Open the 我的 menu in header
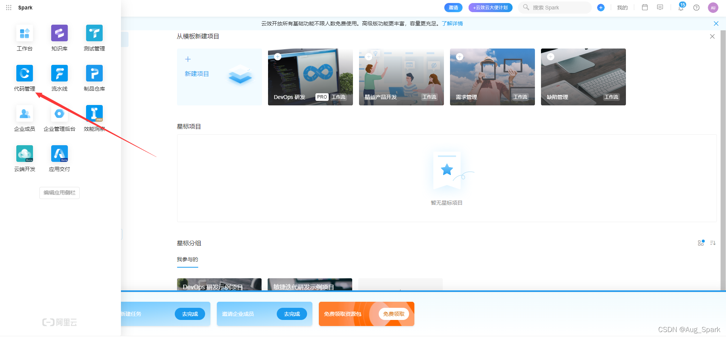This screenshot has width=726, height=337. click(622, 8)
